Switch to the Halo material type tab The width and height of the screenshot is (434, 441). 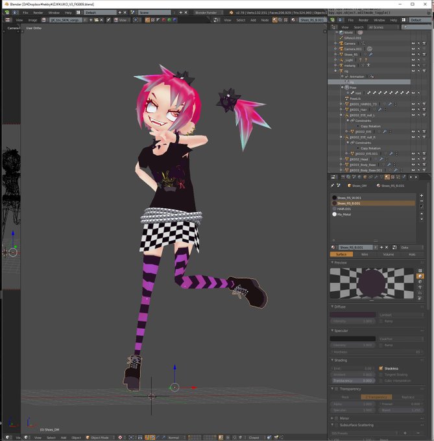tap(412, 254)
